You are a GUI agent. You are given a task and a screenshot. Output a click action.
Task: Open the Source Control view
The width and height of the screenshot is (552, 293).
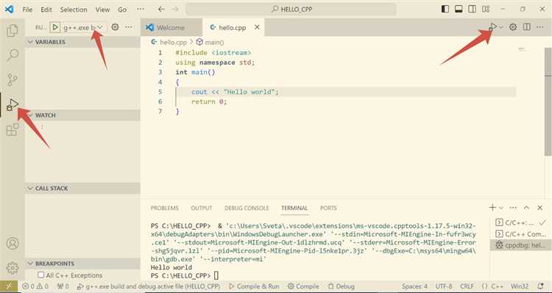(13, 80)
